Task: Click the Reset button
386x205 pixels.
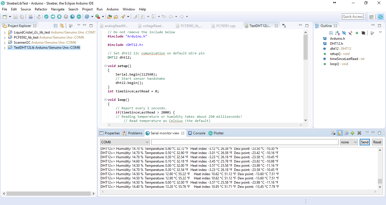Action: (x=377, y=142)
